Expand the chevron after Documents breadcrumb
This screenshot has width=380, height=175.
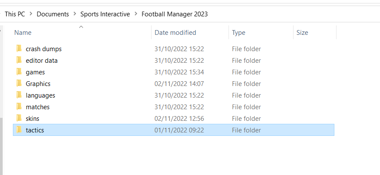tap(74, 14)
